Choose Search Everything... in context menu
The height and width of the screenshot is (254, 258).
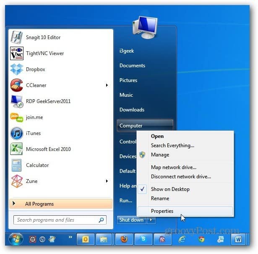click(x=172, y=146)
